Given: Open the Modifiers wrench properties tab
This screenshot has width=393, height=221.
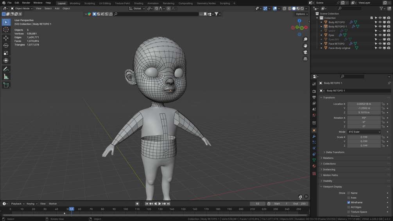Looking at the screenshot, I should [314, 136].
